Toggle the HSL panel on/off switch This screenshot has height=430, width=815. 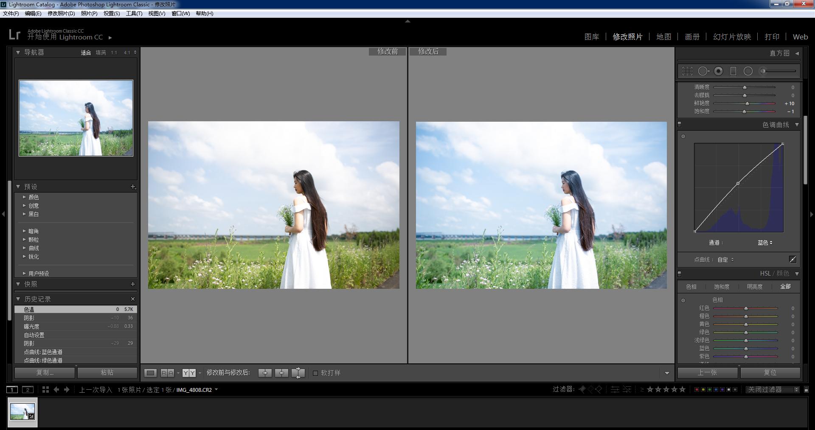pyautogui.click(x=679, y=274)
